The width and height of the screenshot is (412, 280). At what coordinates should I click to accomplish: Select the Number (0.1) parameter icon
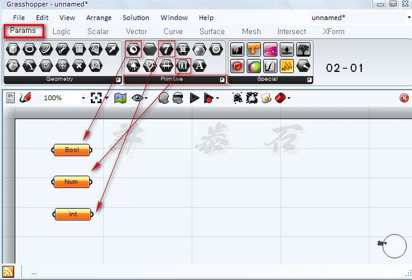click(x=183, y=66)
